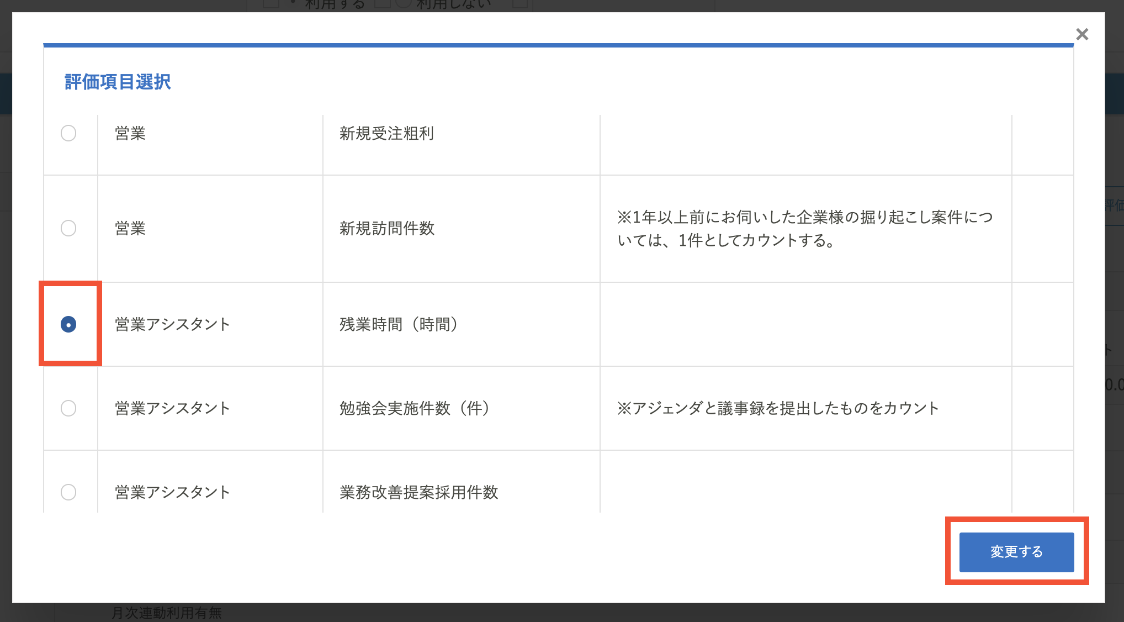Click the note about アジェンダと議事録
Screen dimensions: 1124x622
[778, 408]
